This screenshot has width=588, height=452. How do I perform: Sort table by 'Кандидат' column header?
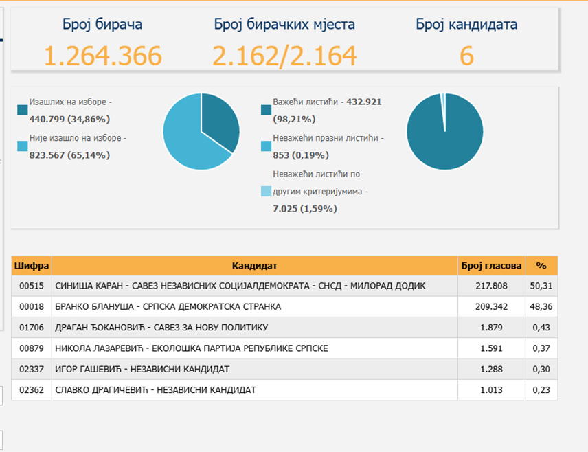pos(254,265)
